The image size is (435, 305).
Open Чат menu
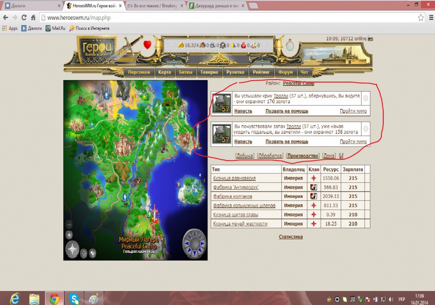304,72
